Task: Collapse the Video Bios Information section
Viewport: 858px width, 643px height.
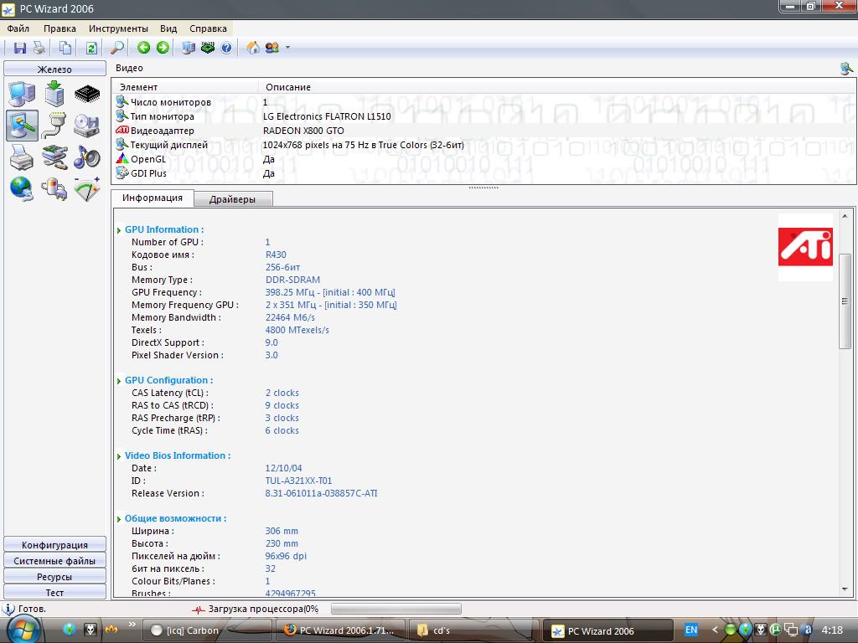Action: coord(119,455)
